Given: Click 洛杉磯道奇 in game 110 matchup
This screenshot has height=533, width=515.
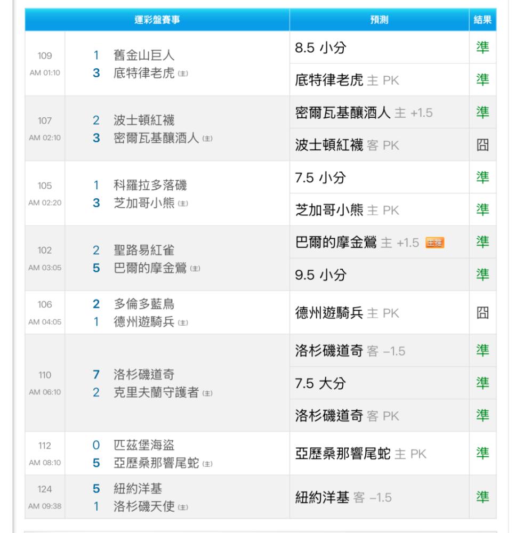Looking at the screenshot, I should [x=144, y=375].
